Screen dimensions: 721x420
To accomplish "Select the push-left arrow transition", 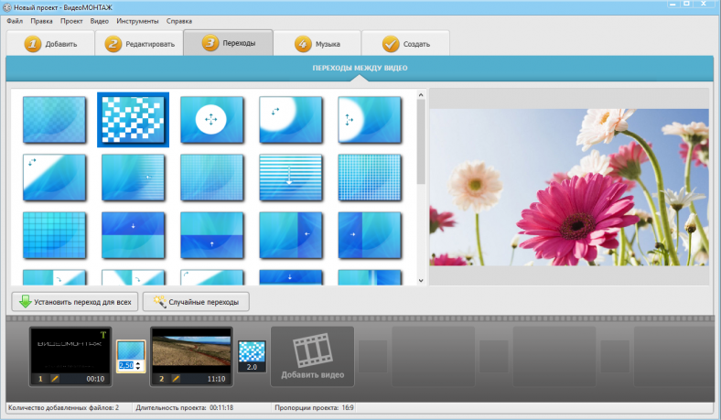I will [291, 235].
